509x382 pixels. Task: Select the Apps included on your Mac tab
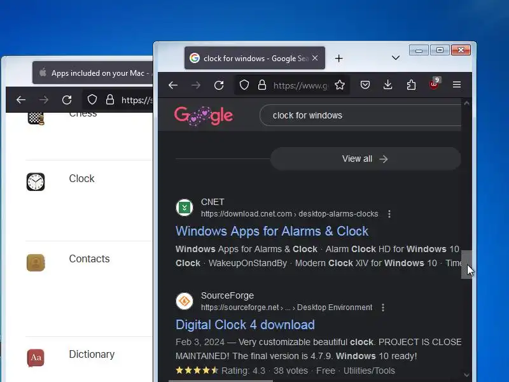pyautogui.click(x=94, y=73)
